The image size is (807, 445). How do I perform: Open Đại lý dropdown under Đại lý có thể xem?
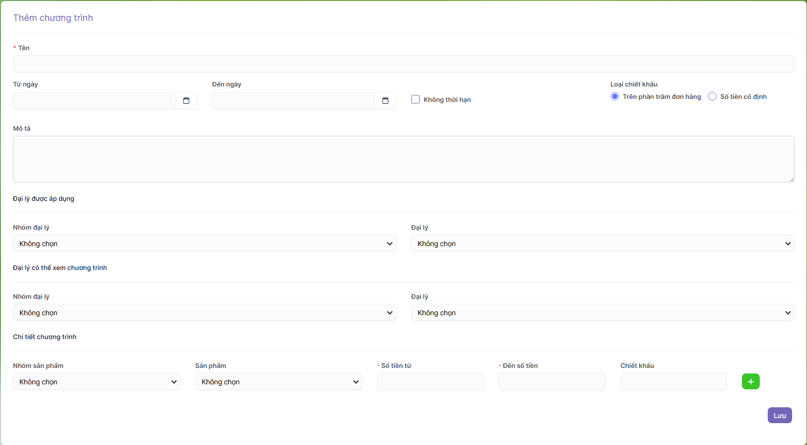[602, 313]
